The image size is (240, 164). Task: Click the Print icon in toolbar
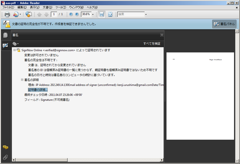(x=7, y=14)
